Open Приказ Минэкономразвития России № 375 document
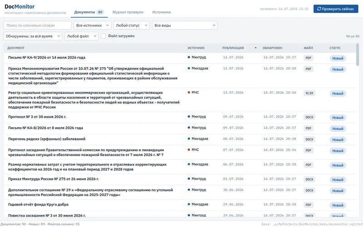This screenshot has height=227, width=363. click(93, 76)
